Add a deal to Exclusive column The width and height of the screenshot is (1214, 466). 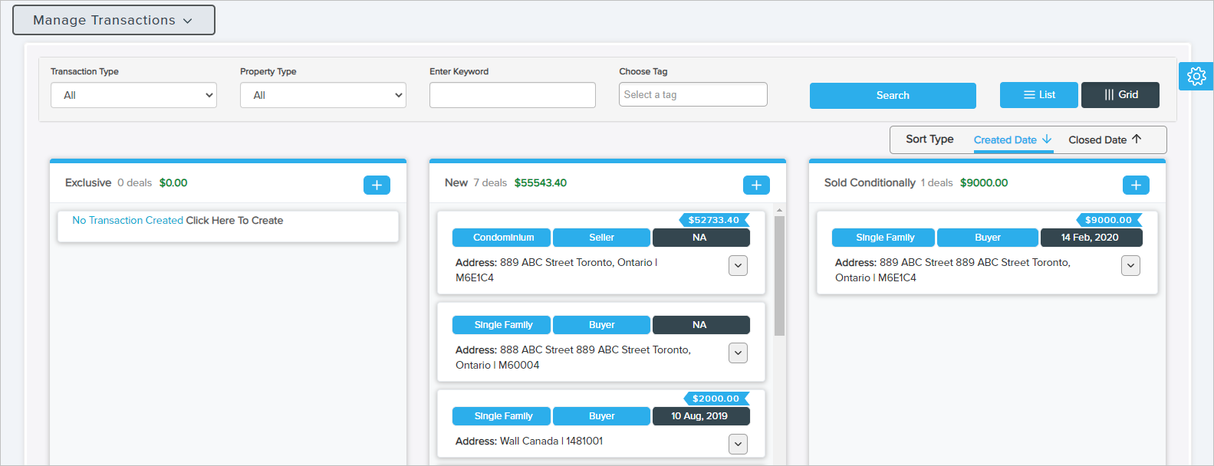pyautogui.click(x=377, y=185)
